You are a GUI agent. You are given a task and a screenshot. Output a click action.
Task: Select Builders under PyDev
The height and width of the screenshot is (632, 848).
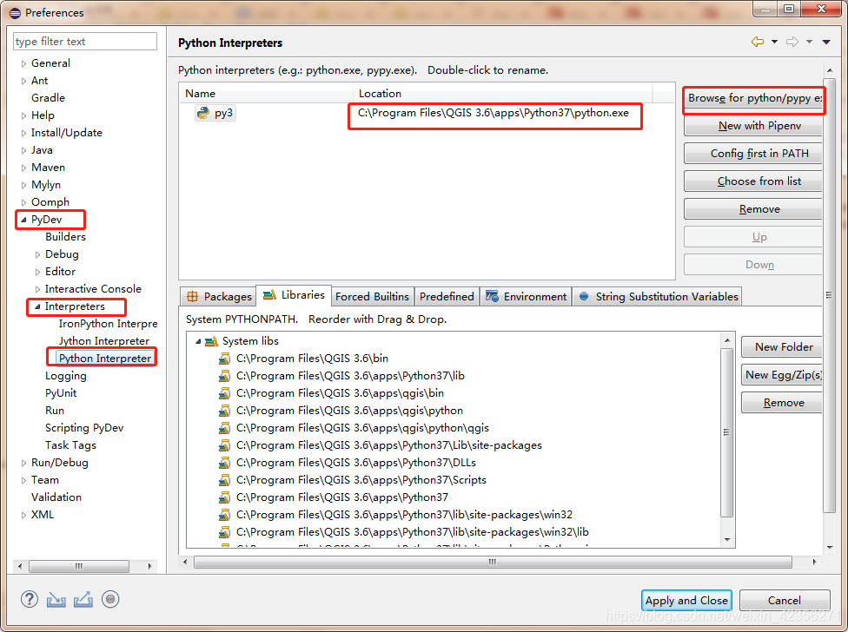pos(65,237)
